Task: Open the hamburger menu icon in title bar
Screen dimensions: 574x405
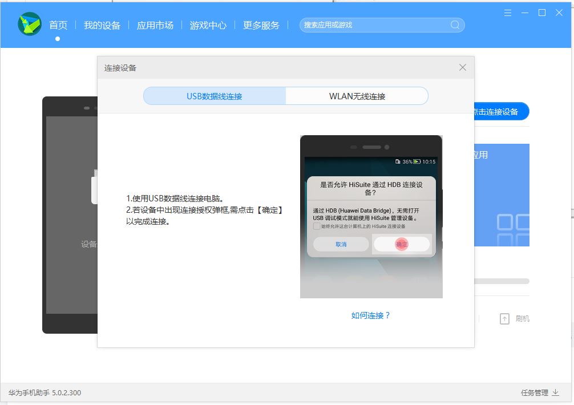Action: pyautogui.click(x=507, y=13)
